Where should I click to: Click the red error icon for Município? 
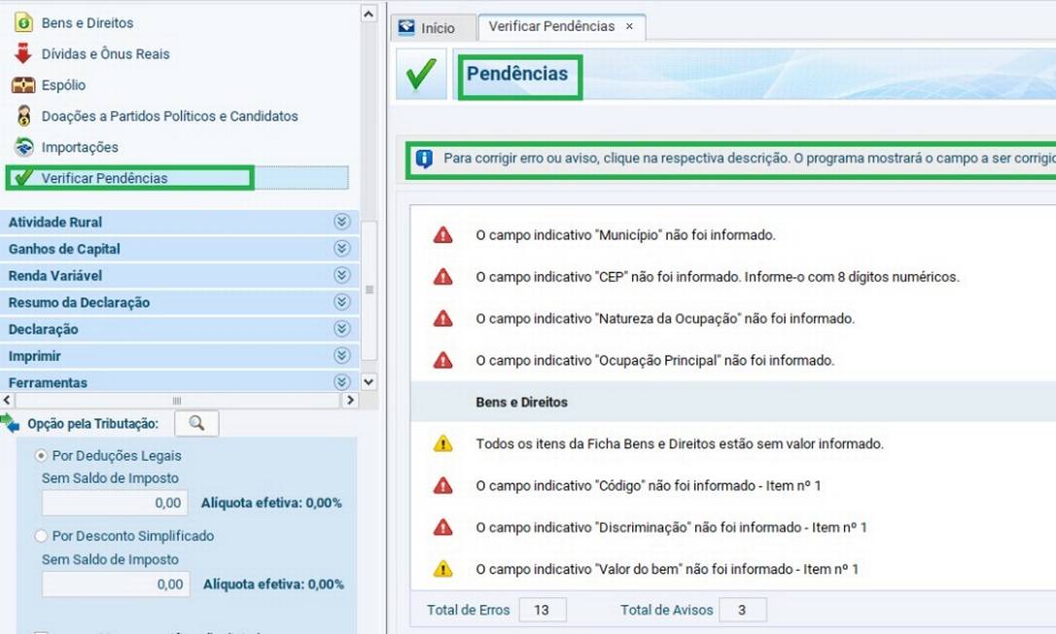point(442,234)
